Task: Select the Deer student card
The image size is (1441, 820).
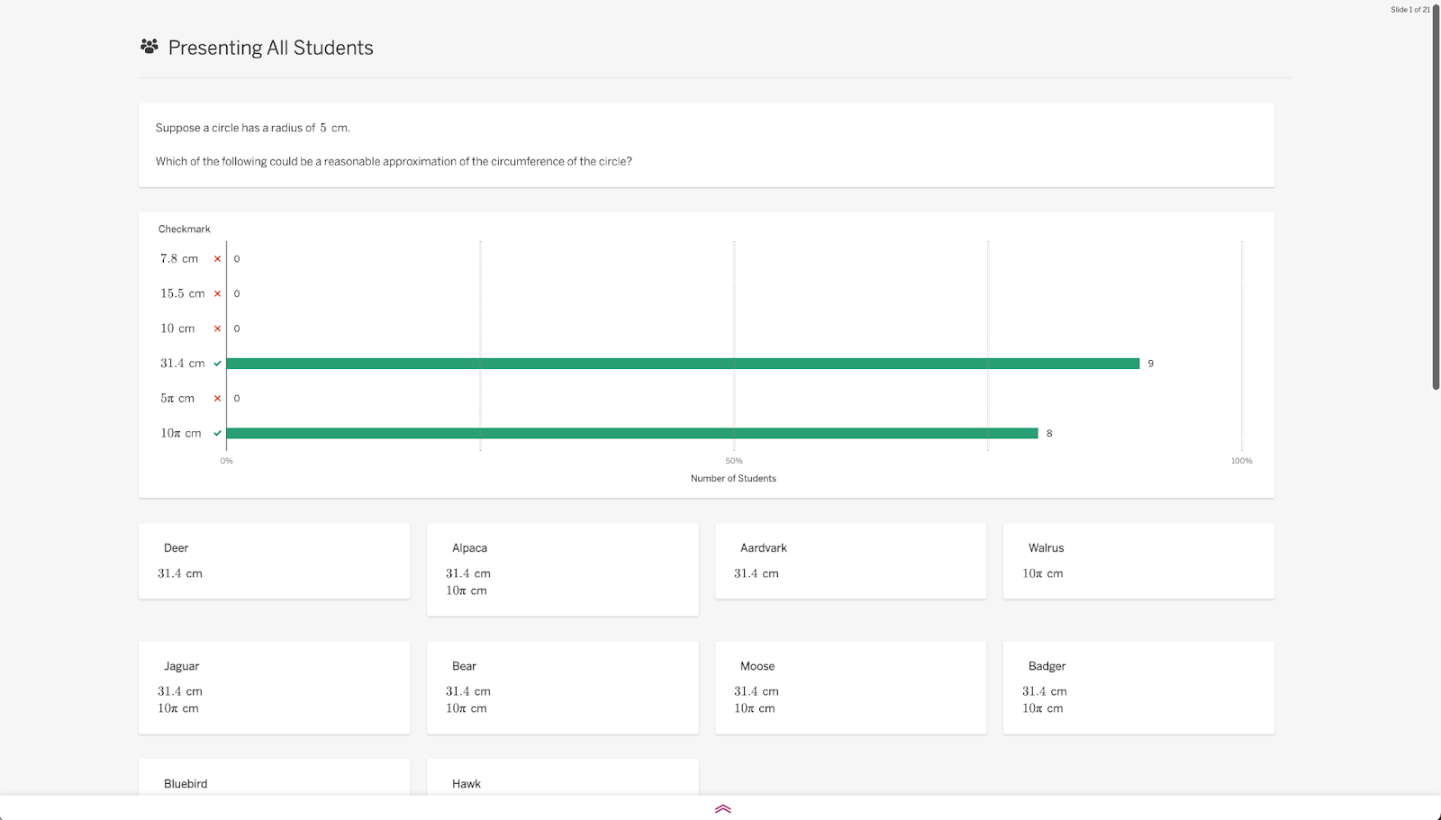Action: [x=274, y=560]
